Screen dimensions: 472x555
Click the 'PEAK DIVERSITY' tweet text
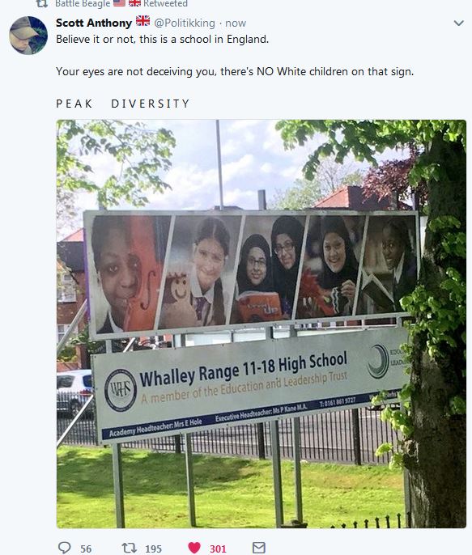coord(123,104)
